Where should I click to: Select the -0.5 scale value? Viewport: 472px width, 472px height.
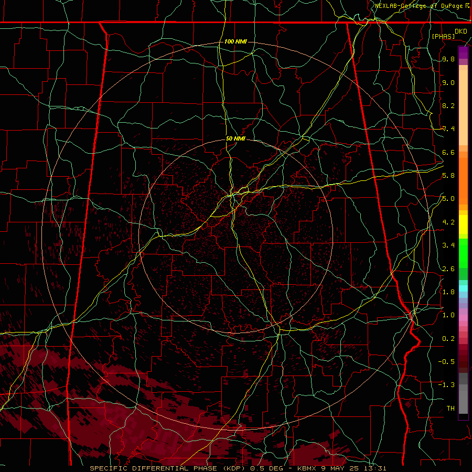point(446,362)
